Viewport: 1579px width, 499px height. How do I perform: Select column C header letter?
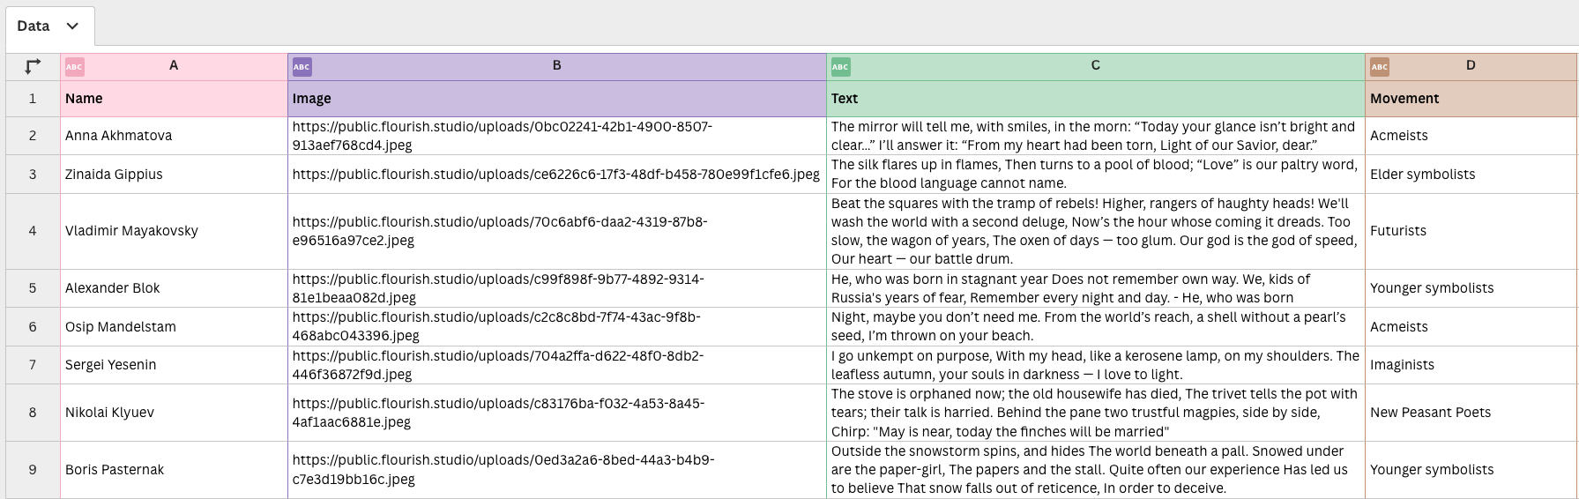1096,66
